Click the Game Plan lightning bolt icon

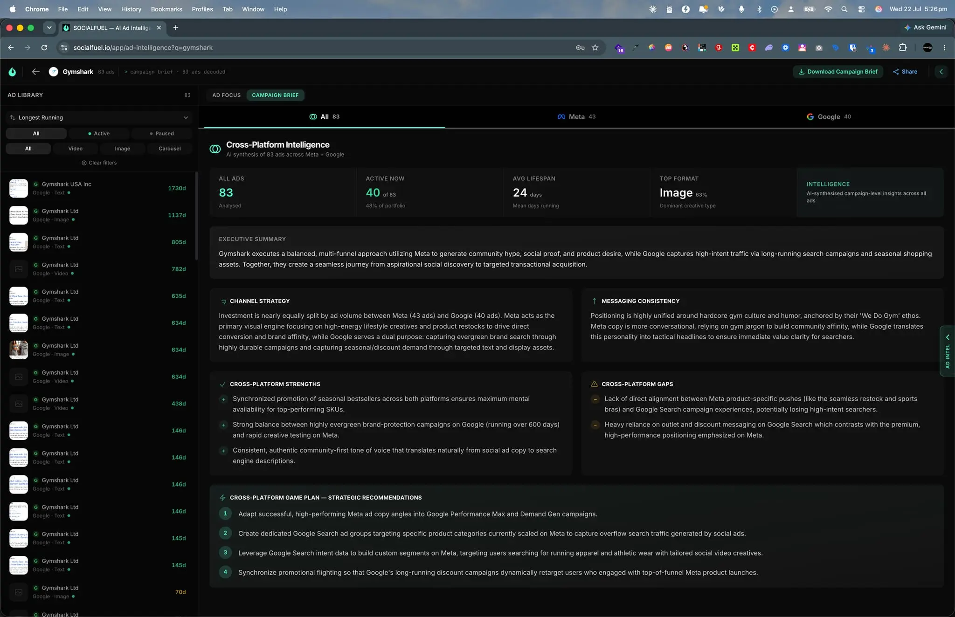[222, 498]
